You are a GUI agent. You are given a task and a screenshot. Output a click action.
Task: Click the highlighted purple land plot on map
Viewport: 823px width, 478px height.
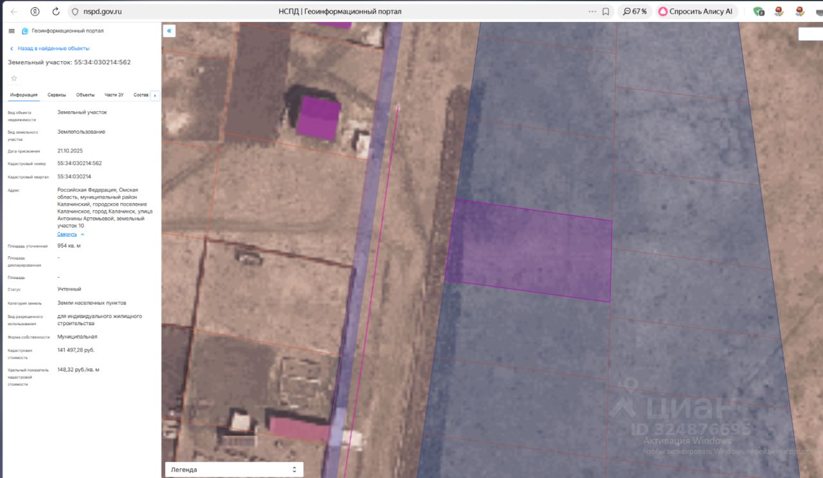[x=529, y=251]
